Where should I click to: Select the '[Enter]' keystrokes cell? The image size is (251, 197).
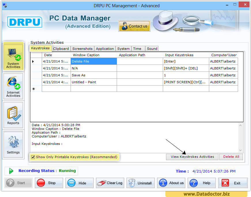(186, 61)
